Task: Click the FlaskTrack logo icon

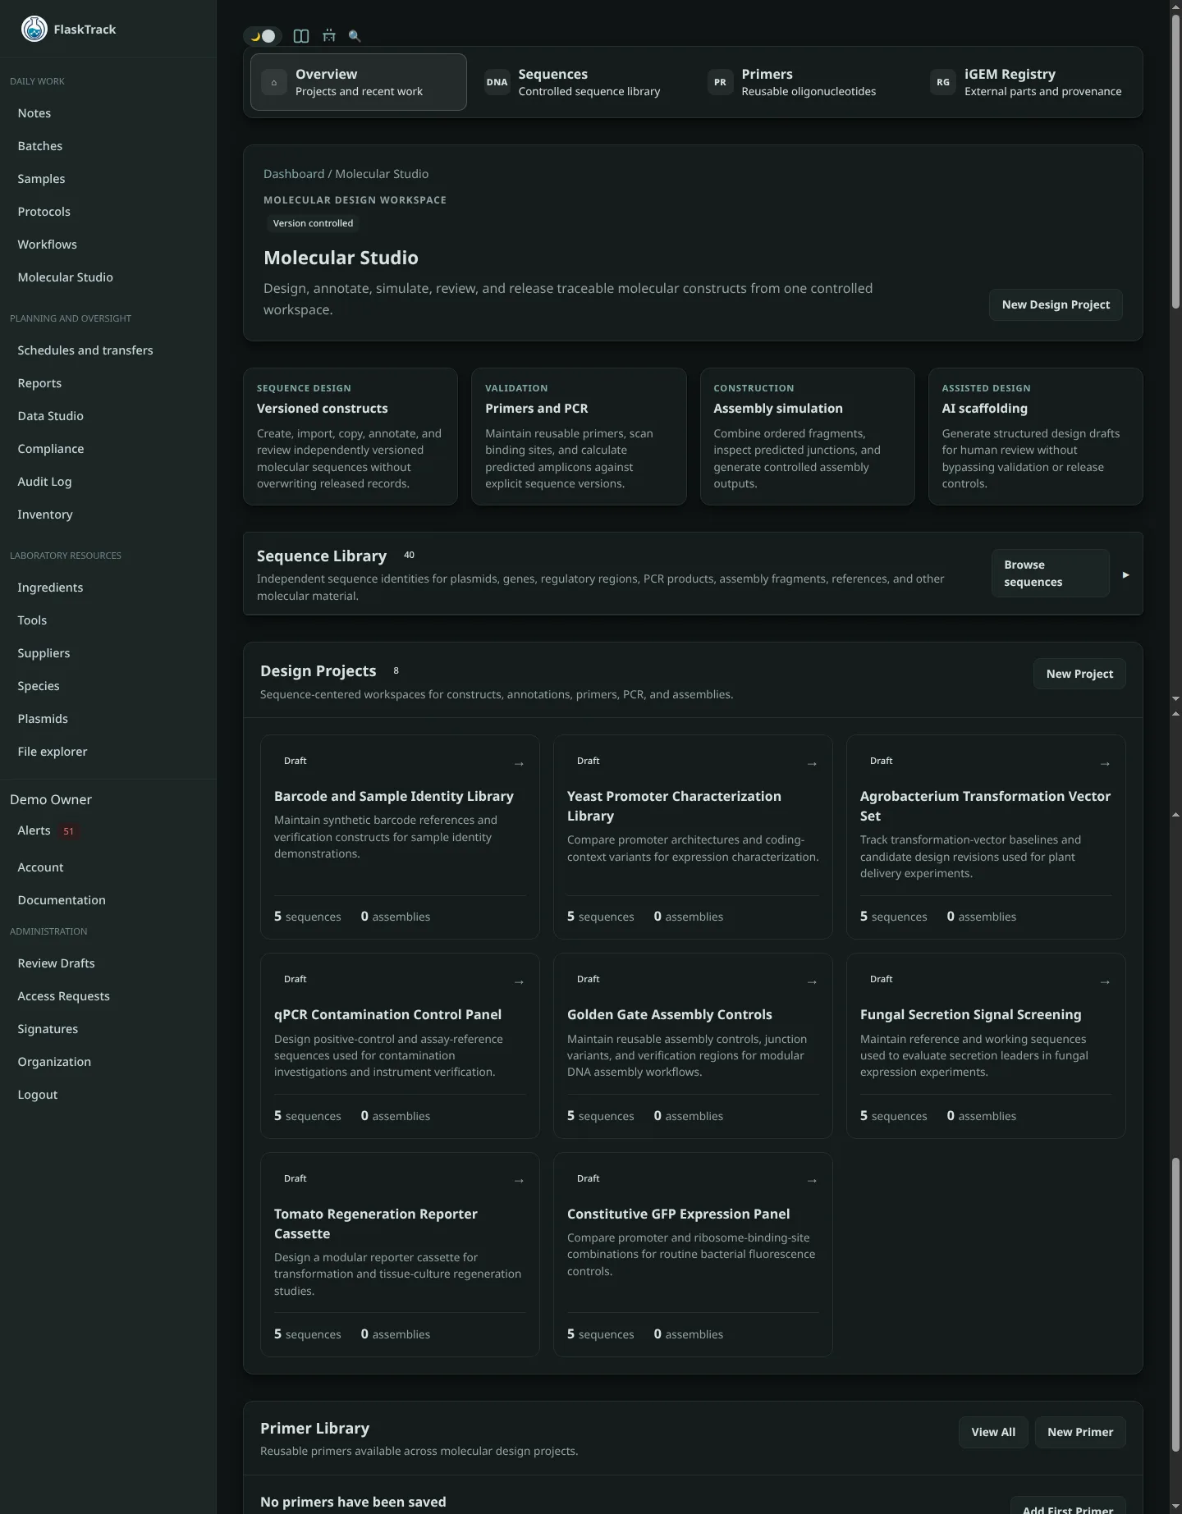Action: point(34,29)
